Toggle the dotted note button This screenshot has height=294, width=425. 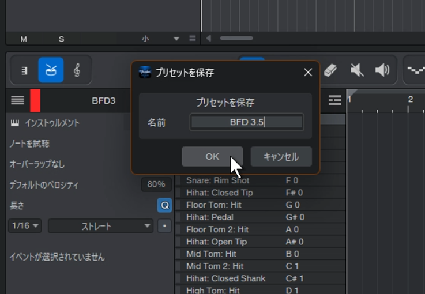[x=164, y=226]
